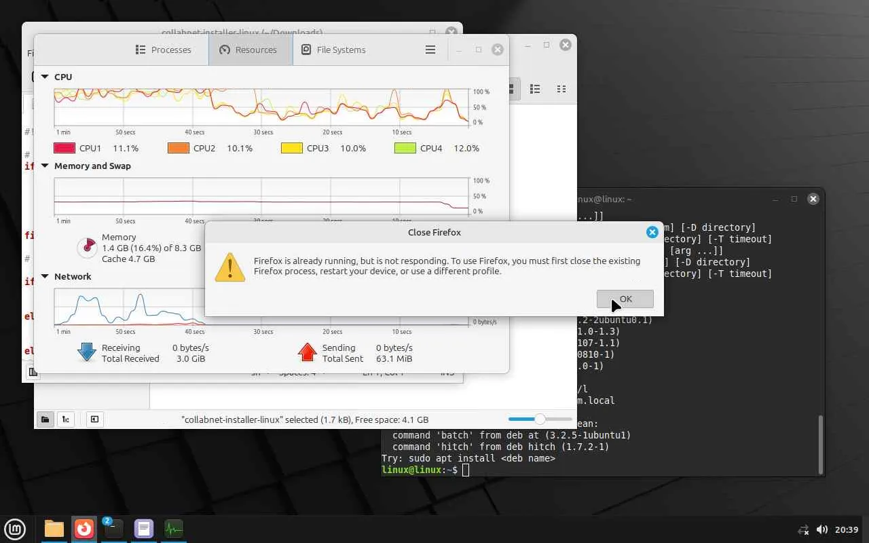The width and height of the screenshot is (869, 543).
Task: Switch file manager to compact view
Action: tap(561, 89)
